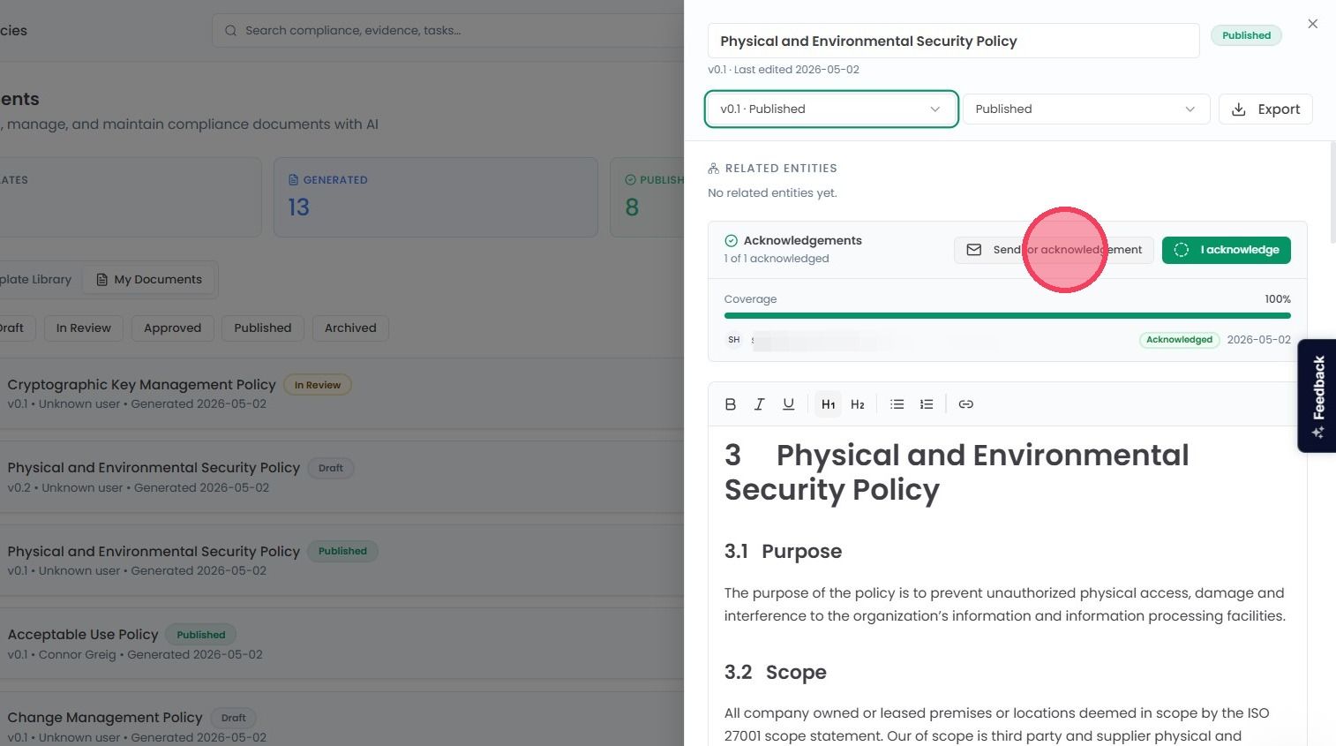Click the 3.2 Scope heading

(776, 673)
